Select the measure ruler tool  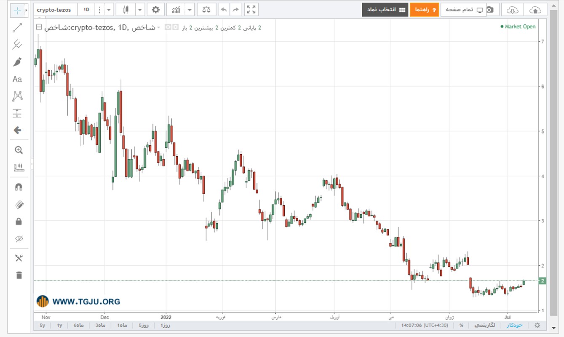click(x=19, y=167)
